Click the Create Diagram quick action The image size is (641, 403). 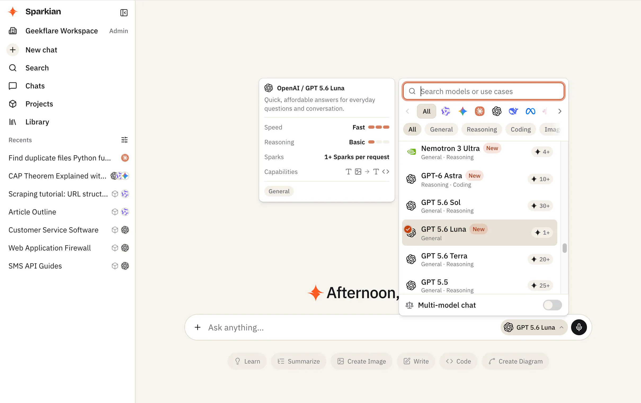click(515, 361)
